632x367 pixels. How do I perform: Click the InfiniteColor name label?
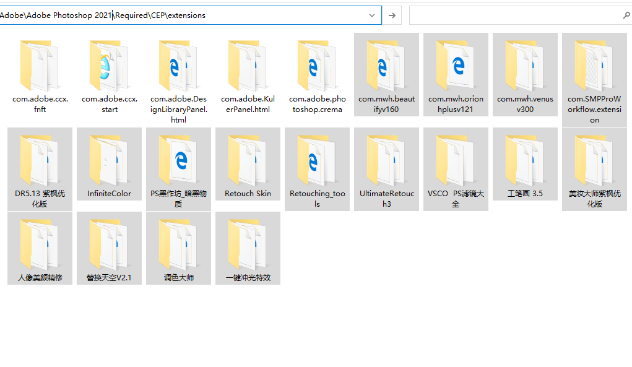pos(109,193)
